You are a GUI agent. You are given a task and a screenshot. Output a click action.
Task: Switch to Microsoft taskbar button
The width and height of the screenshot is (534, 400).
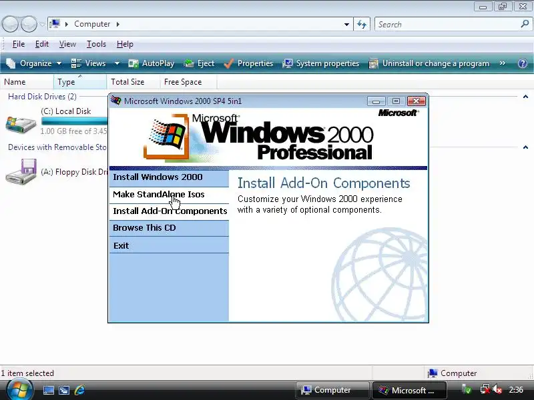409,390
